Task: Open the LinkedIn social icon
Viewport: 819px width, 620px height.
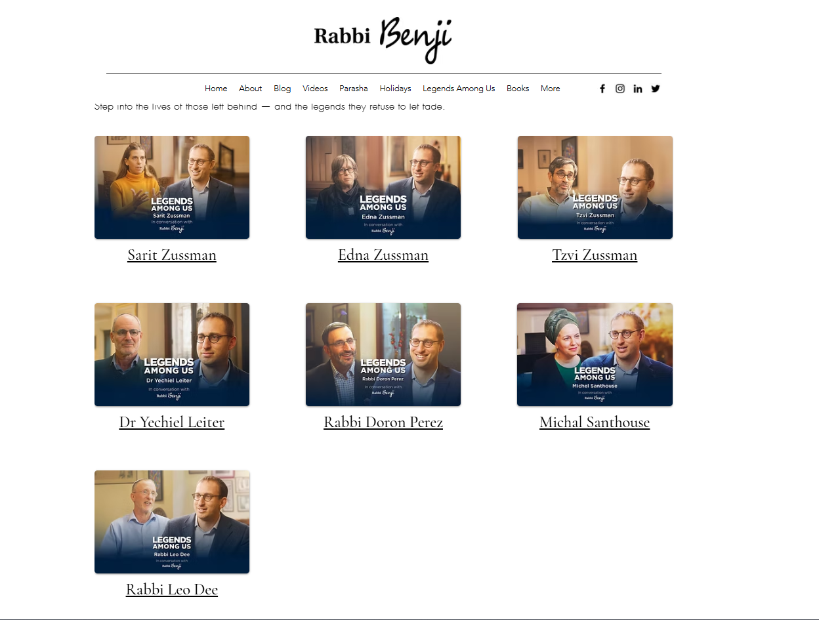Action: coord(638,89)
